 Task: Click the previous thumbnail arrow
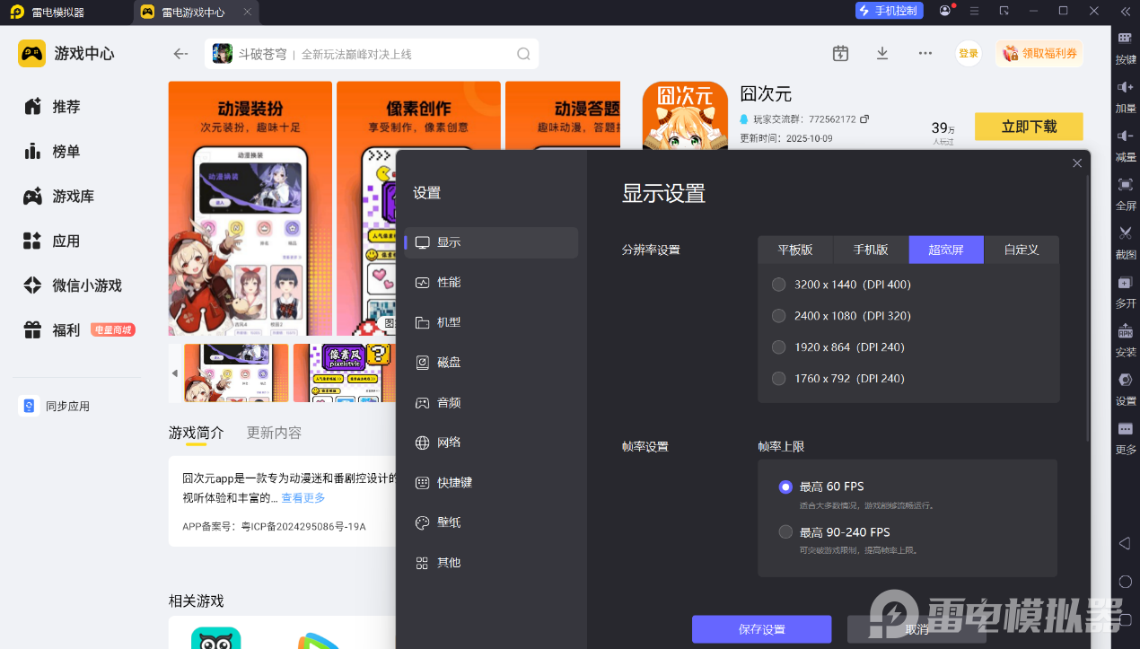[175, 373]
